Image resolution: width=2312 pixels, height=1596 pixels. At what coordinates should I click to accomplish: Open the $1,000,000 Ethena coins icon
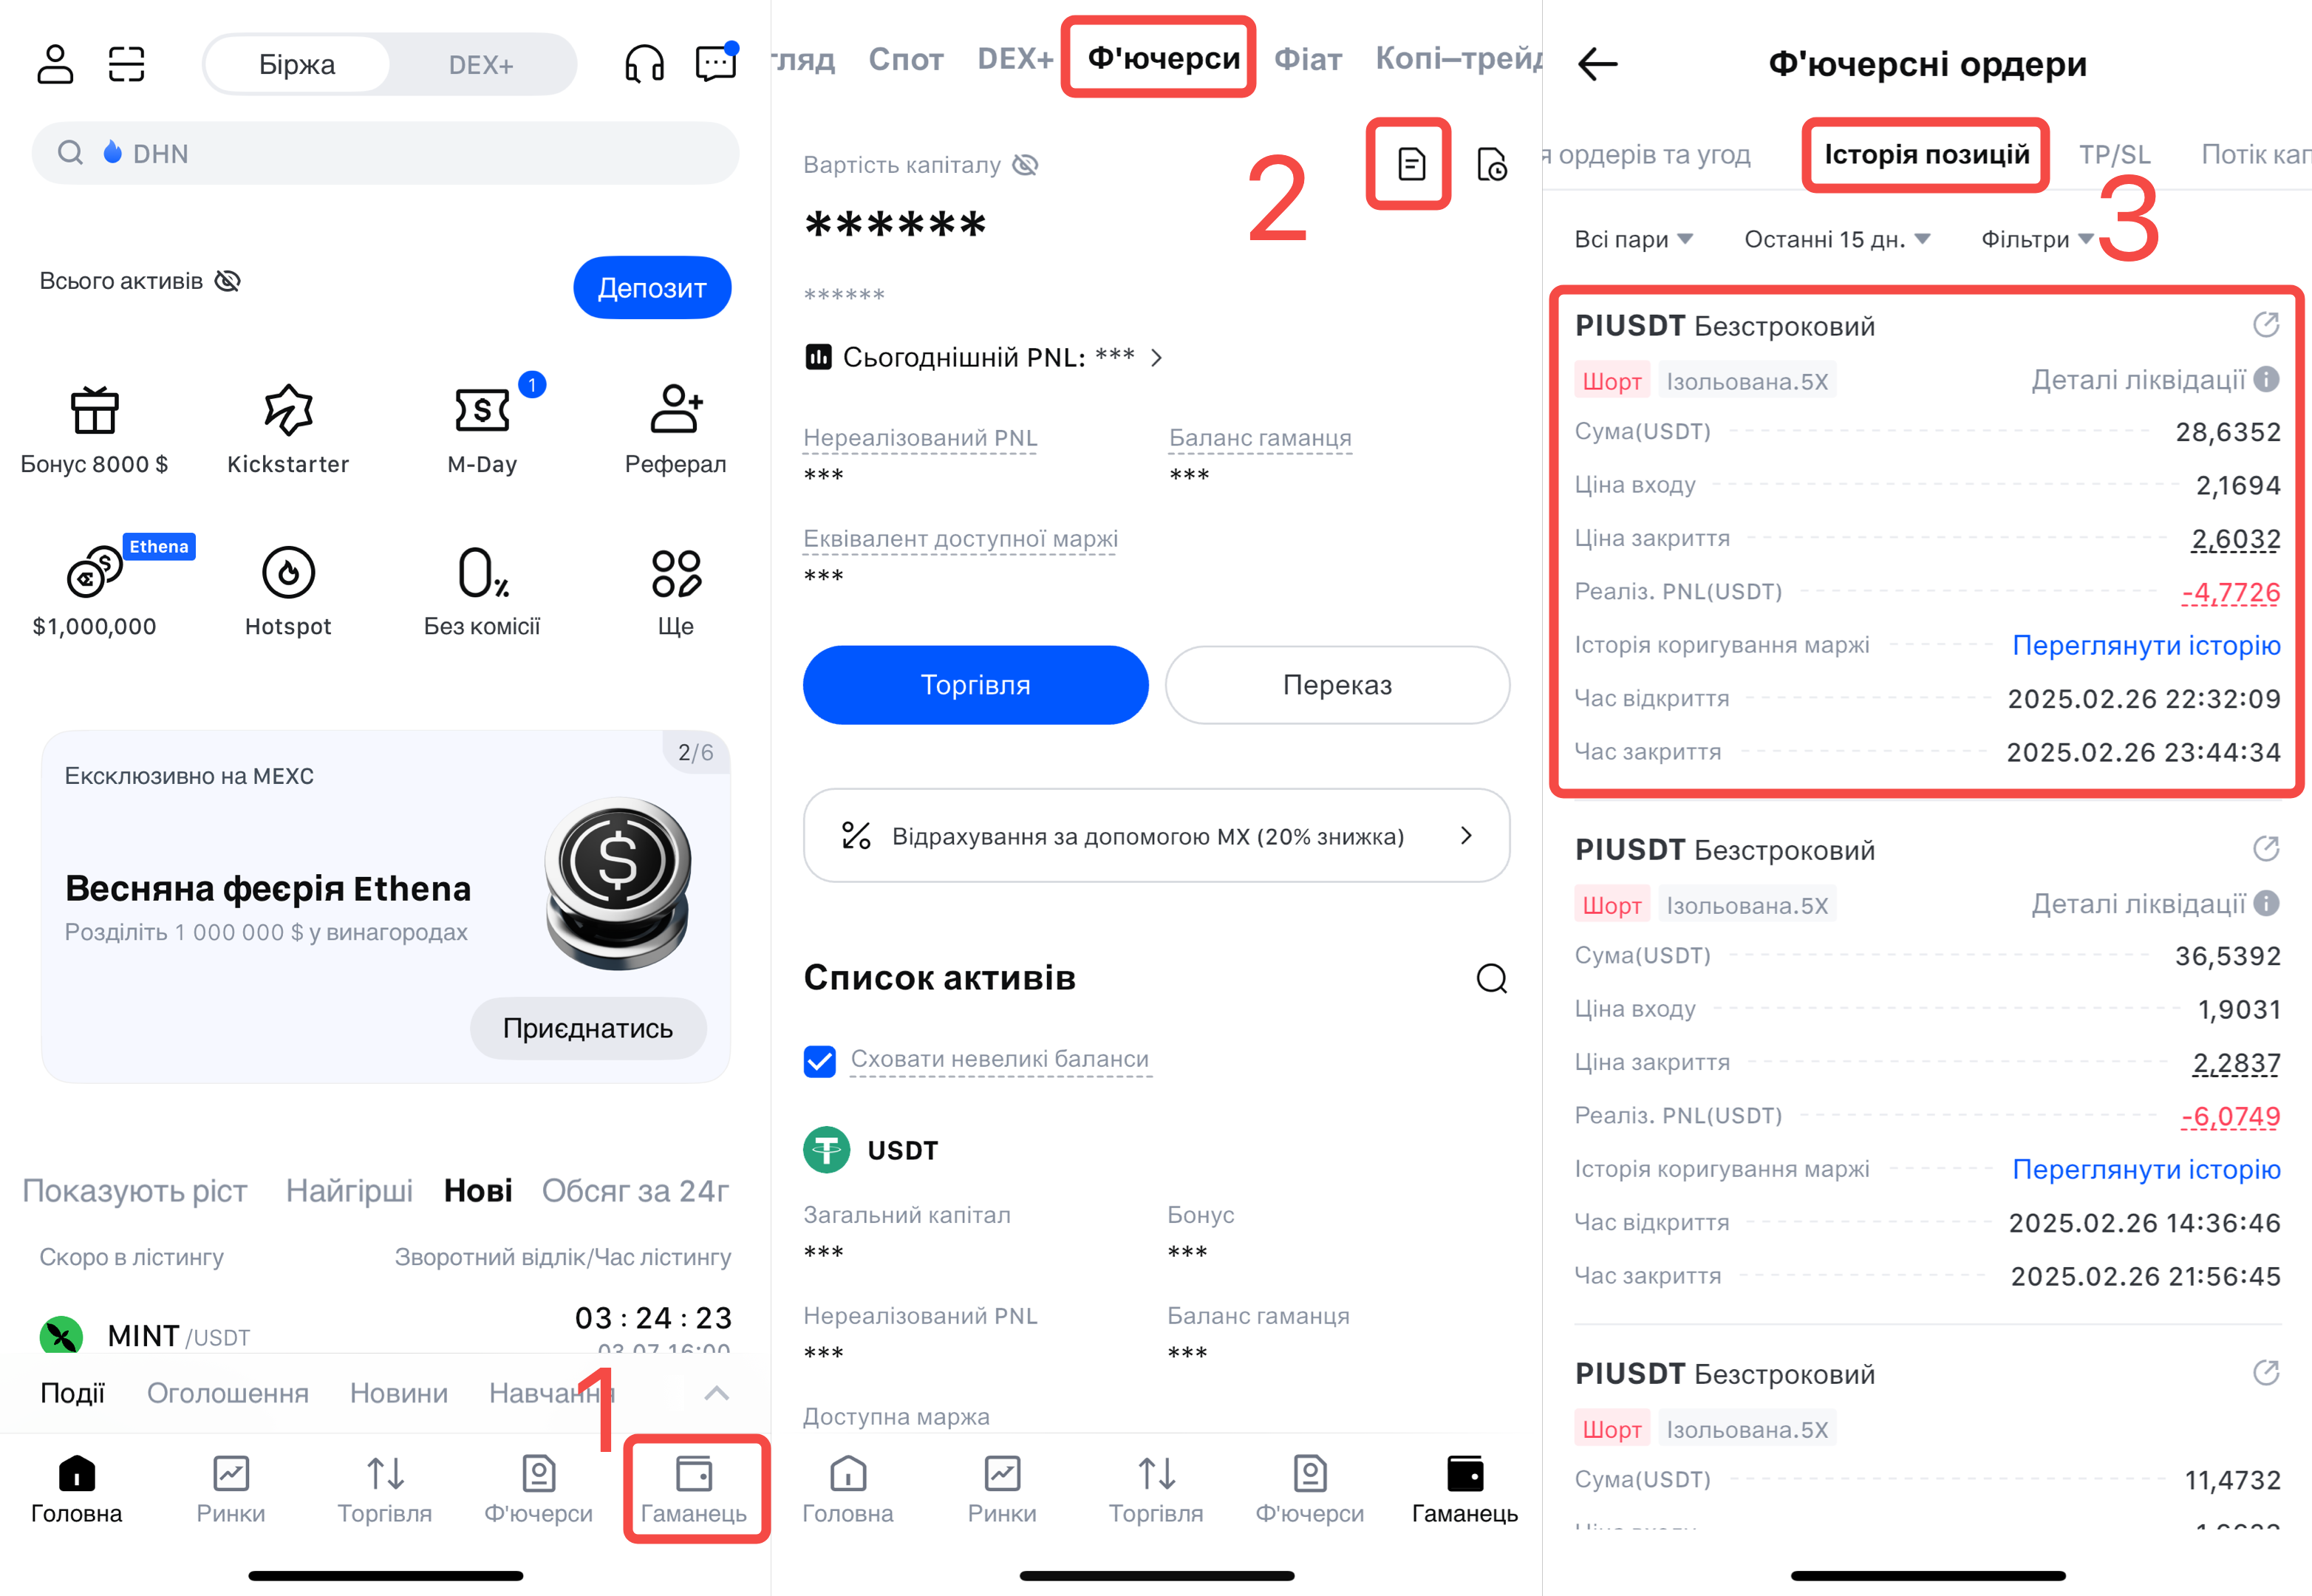(x=94, y=572)
